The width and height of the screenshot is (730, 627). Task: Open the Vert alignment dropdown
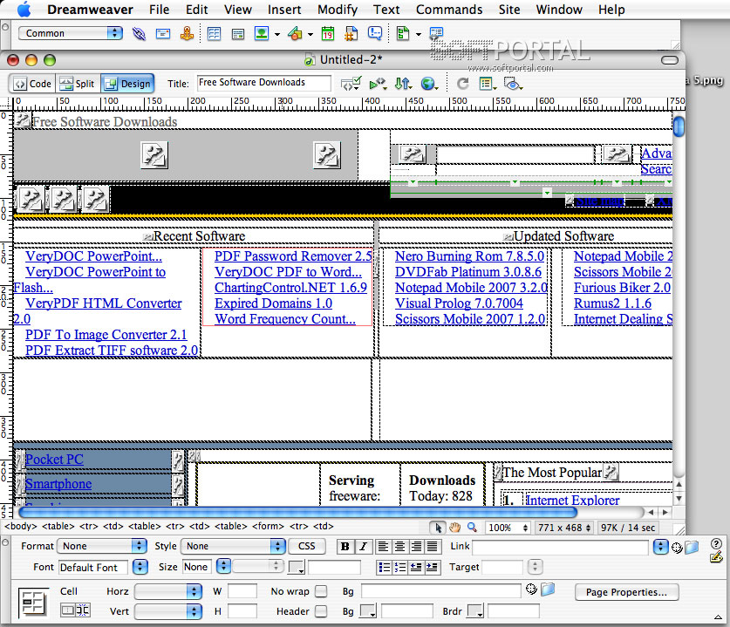(x=167, y=611)
